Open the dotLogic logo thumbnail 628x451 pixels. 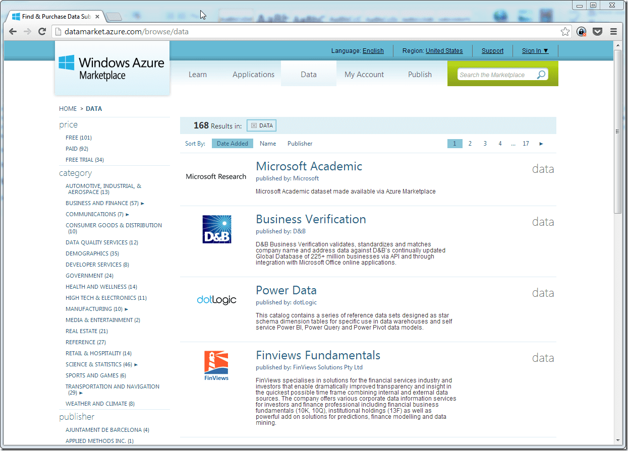point(216,300)
